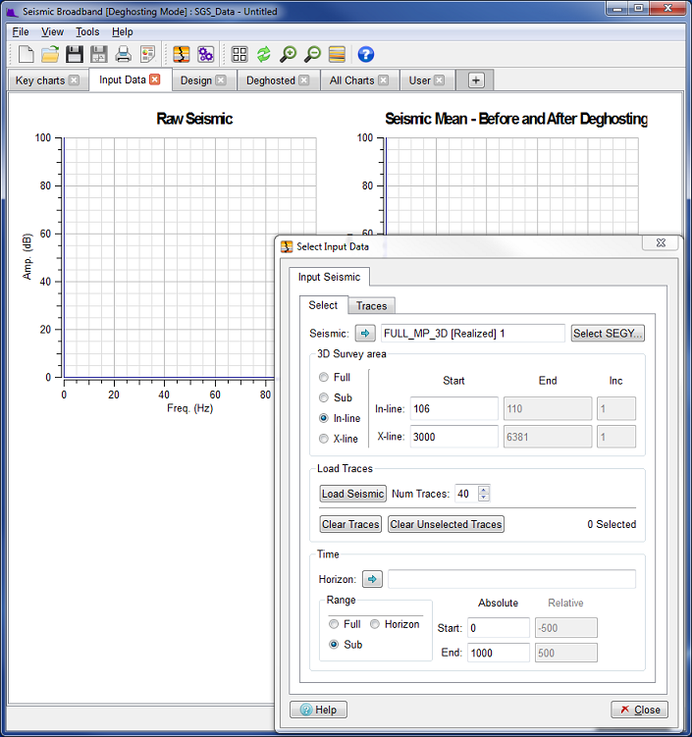Image resolution: width=692 pixels, height=737 pixels.
Task: Choose Horizon time range radio button
Action: tap(375, 624)
